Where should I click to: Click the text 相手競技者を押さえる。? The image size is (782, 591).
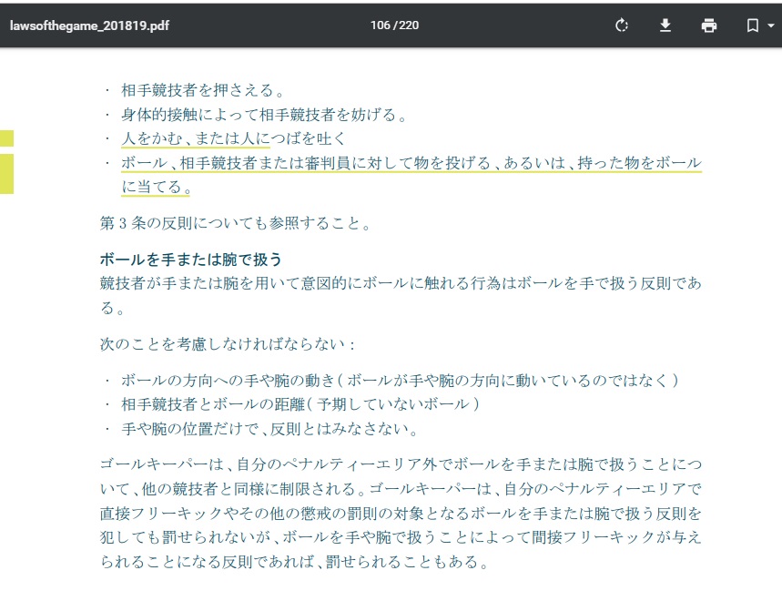tap(204, 90)
